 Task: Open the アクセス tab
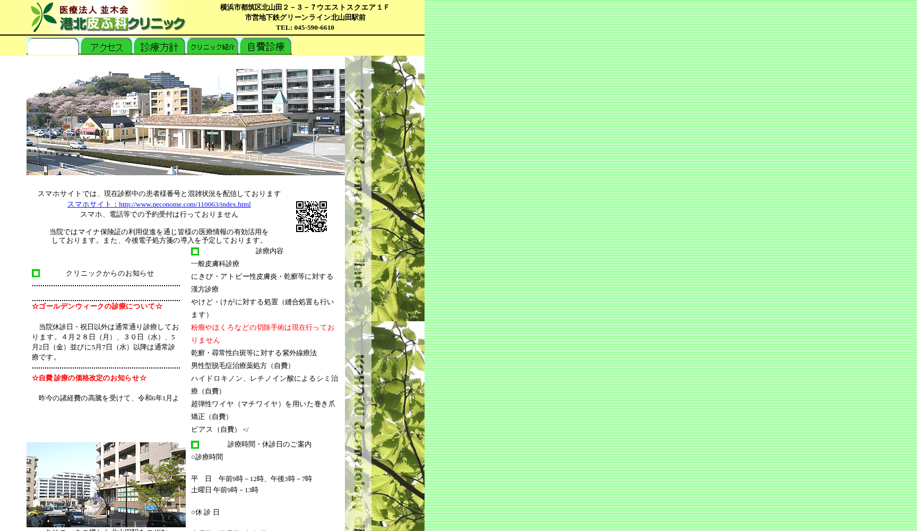[106, 46]
